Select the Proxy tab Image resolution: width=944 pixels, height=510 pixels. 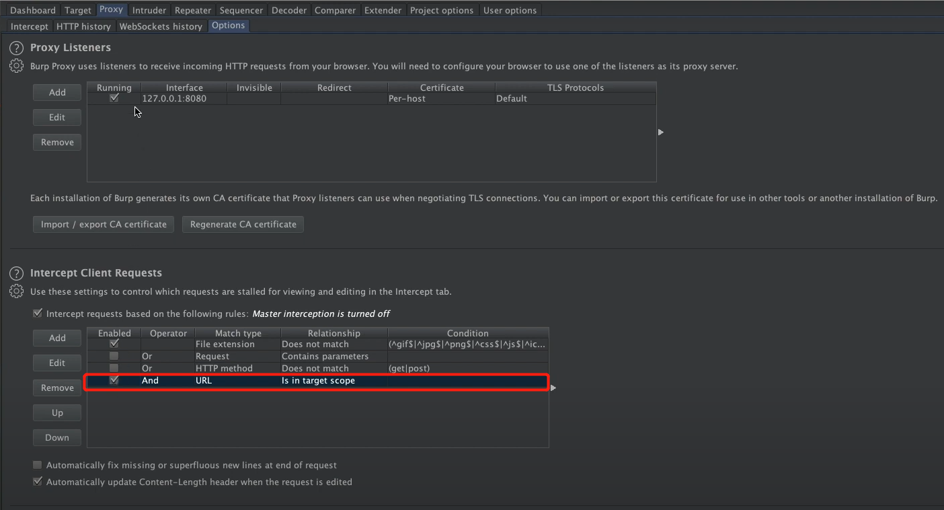pos(112,9)
